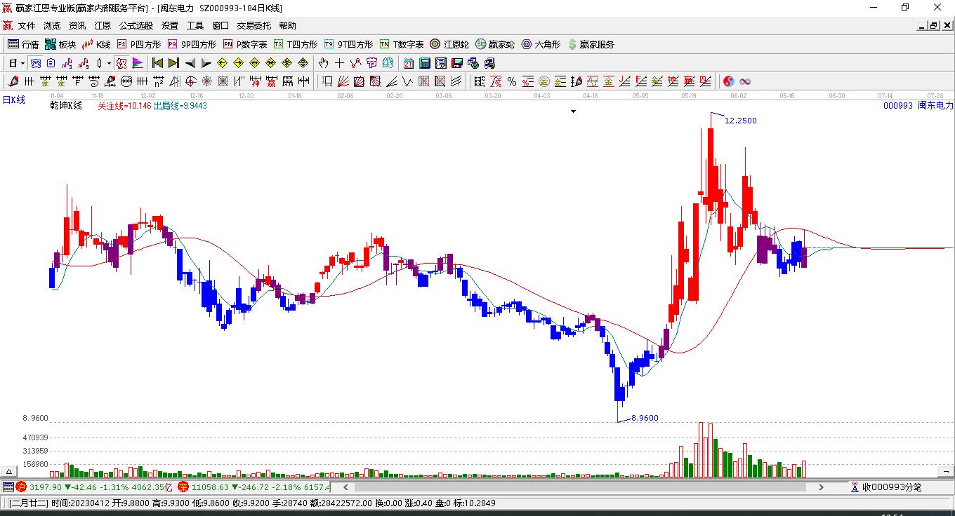Select the Gann fan lines tool

pyautogui.click(x=343, y=81)
